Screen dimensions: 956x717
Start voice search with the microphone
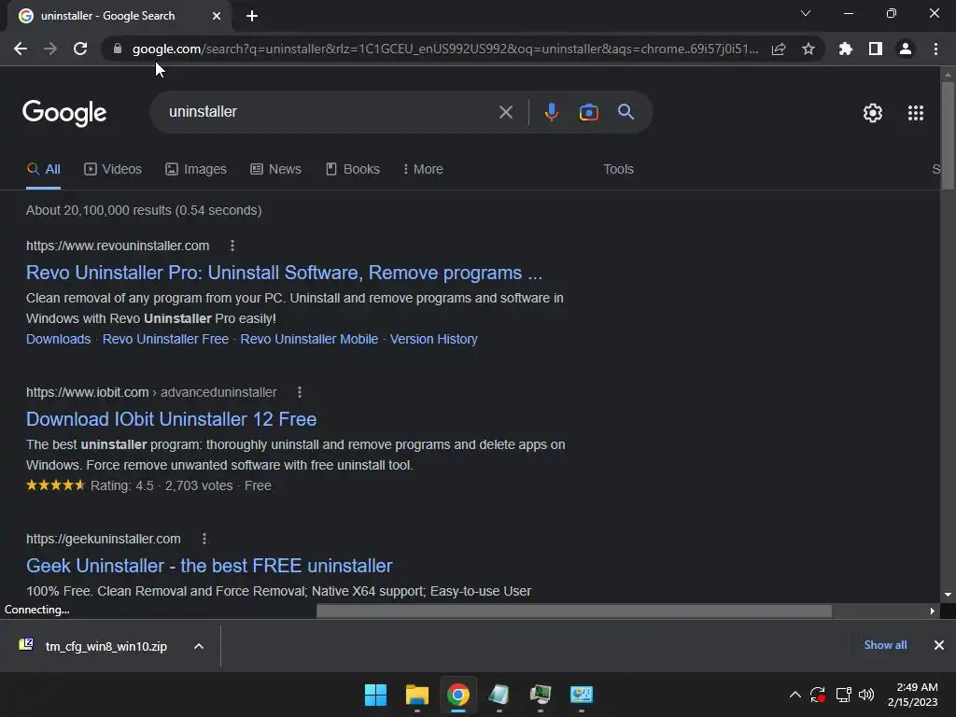point(551,112)
